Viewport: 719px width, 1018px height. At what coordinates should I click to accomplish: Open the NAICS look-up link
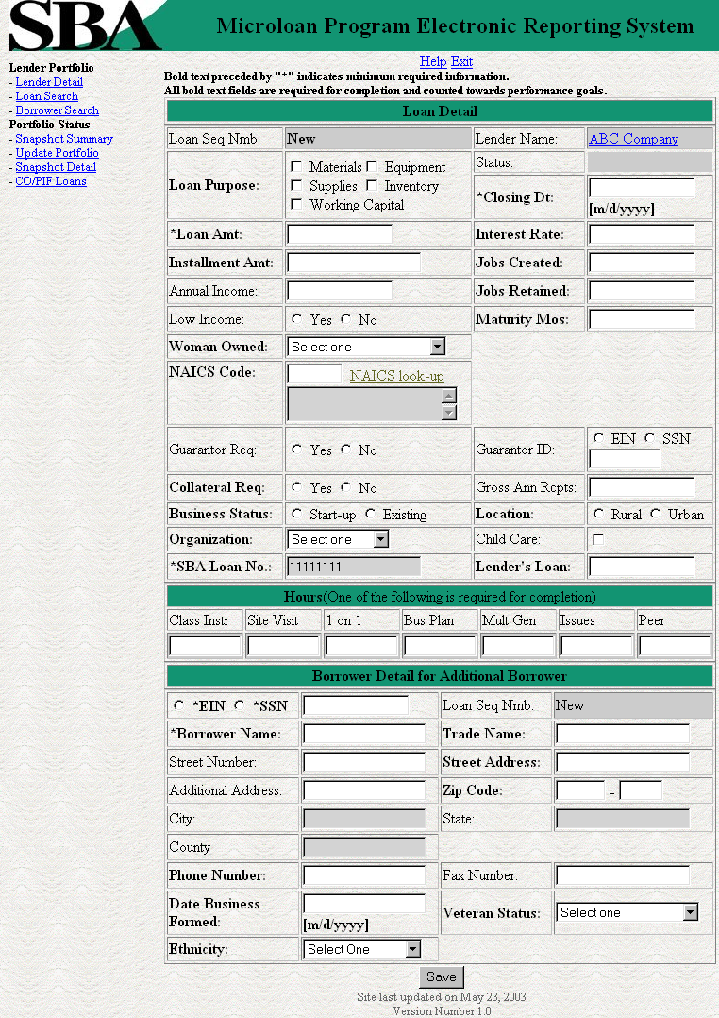pyautogui.click(x=396, y=376)
